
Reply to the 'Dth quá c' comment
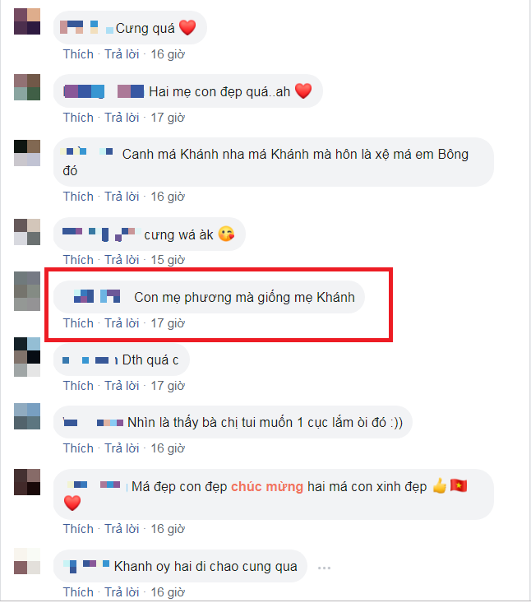point(122,386)
